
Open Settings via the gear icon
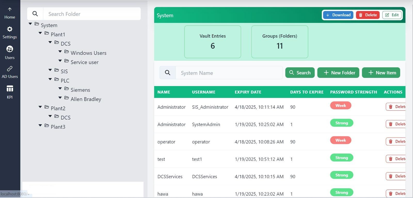point(10,29)
